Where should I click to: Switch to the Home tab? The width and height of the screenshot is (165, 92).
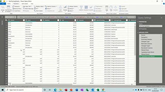[x=9, y=4]
